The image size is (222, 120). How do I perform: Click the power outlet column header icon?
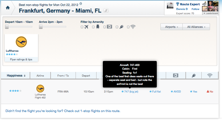tap(193, 76)
